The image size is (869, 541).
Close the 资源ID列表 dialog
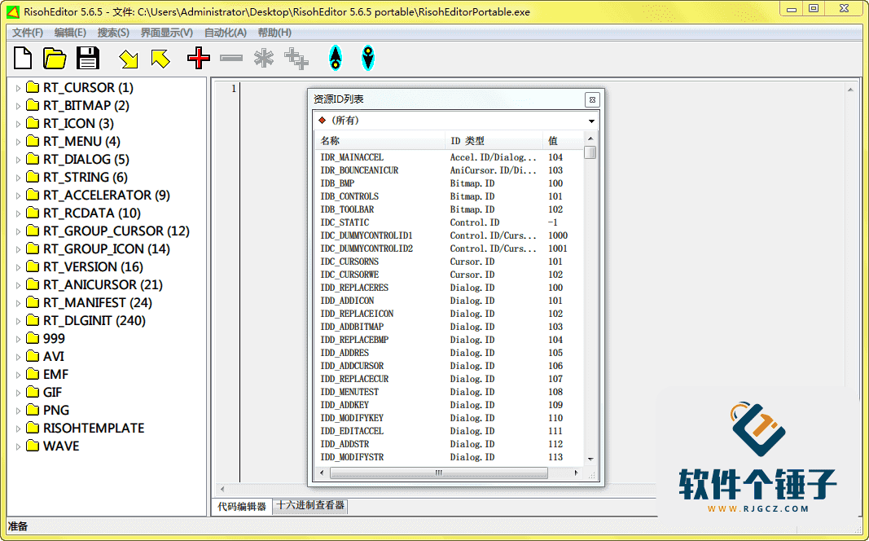coord(593,98)
